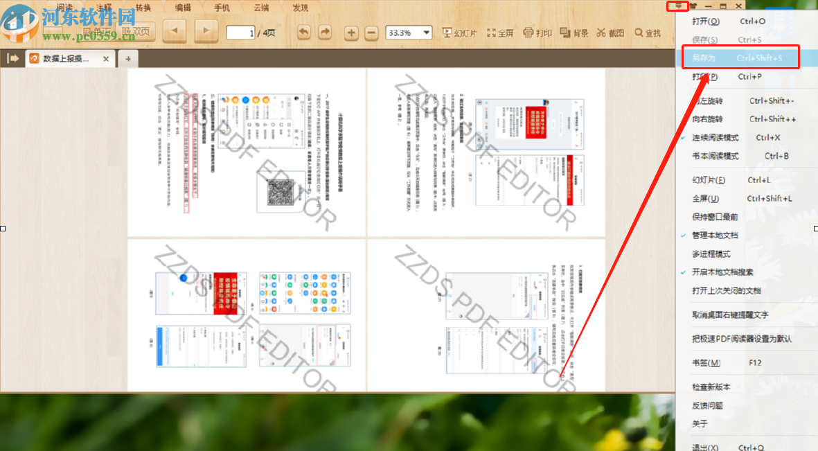
Task: Go to the previous page arrow button
Action: (x=175, y=31)
